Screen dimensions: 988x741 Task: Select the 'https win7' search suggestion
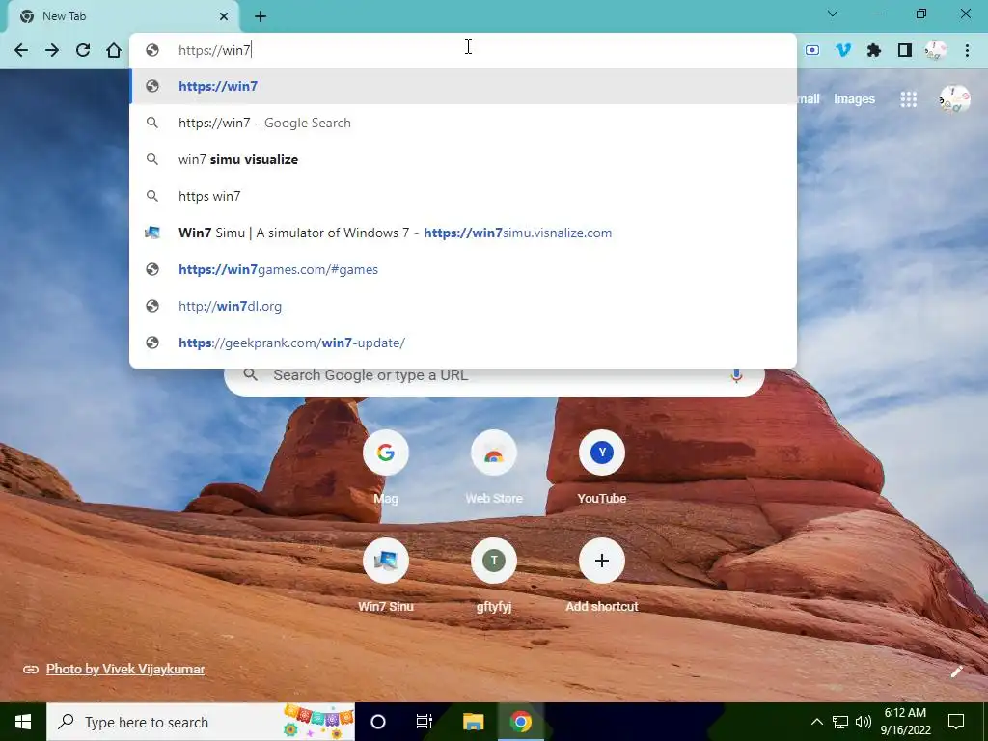[463, 196]
